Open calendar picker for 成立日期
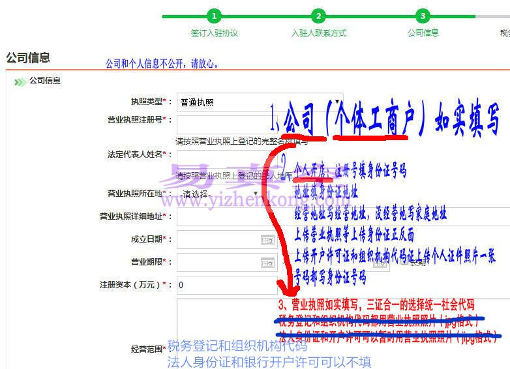This screenshot has width=510, height=369. (268, 240)
